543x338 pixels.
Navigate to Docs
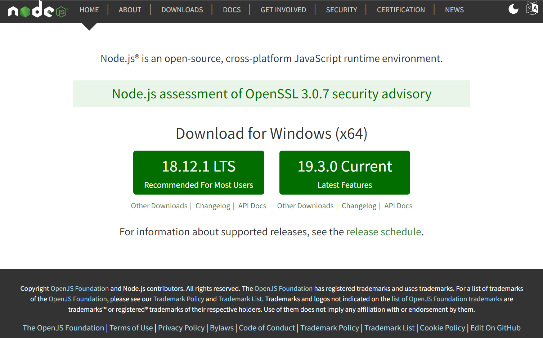coord(232,10)
